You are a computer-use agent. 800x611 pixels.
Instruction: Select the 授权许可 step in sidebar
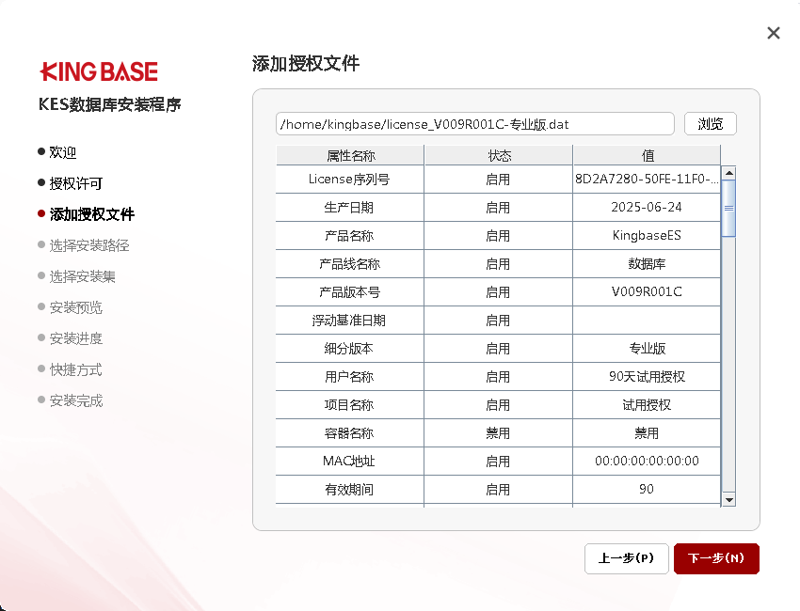[76, 183]
